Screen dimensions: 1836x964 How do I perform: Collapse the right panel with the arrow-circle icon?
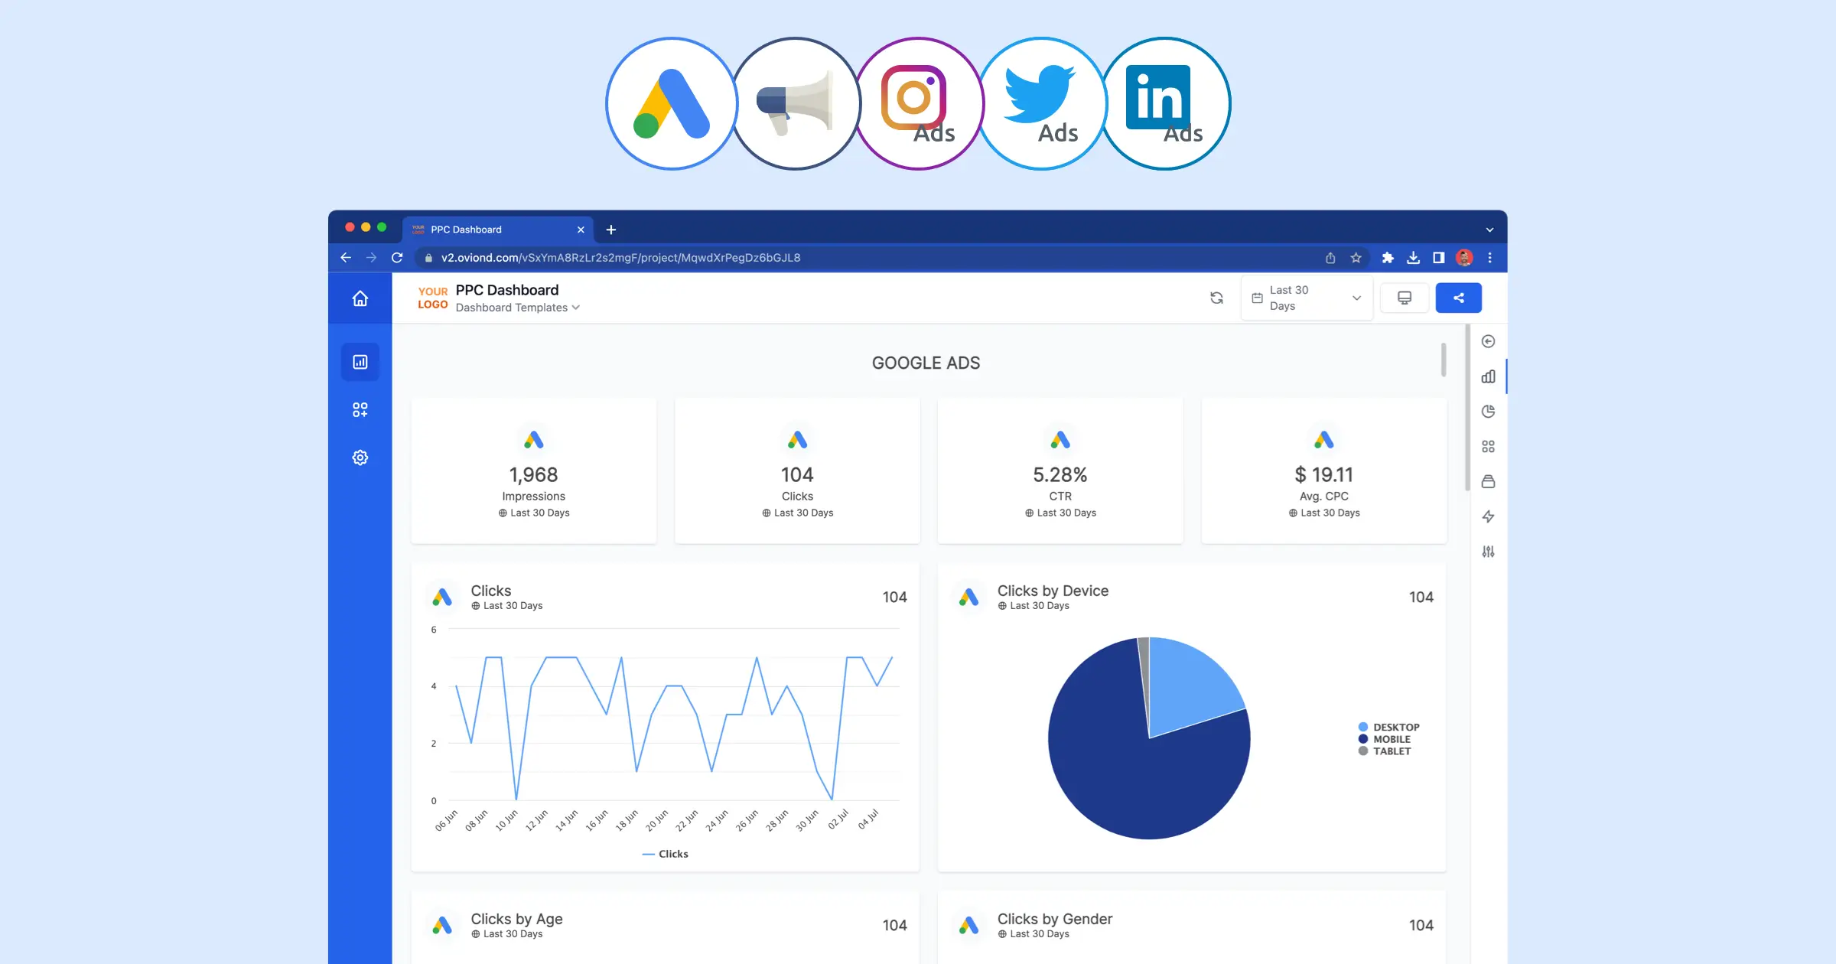[x=1488, y=341]
